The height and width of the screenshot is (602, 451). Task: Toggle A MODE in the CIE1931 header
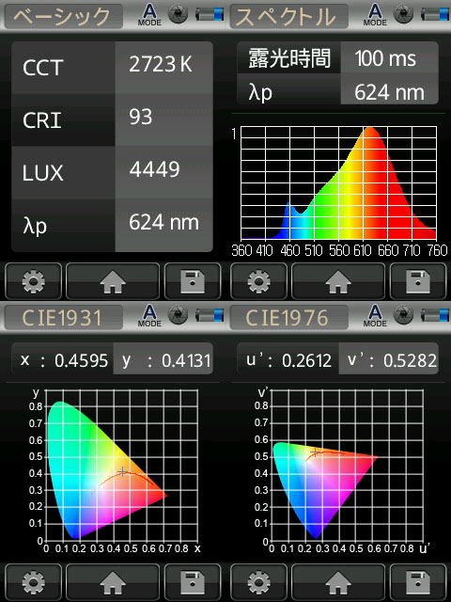pyautogui.click(x=149, y=316)
